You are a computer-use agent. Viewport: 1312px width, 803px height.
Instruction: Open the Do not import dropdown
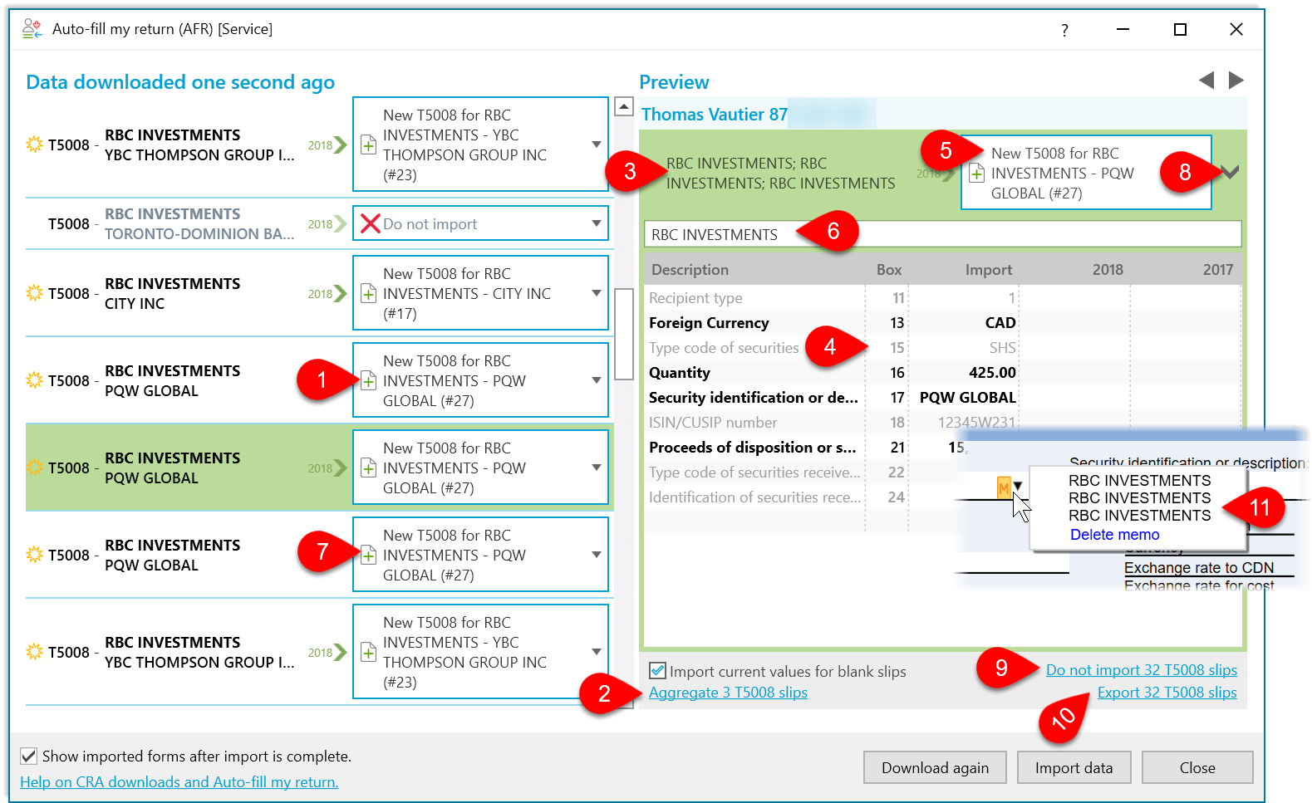pos(597,223)
